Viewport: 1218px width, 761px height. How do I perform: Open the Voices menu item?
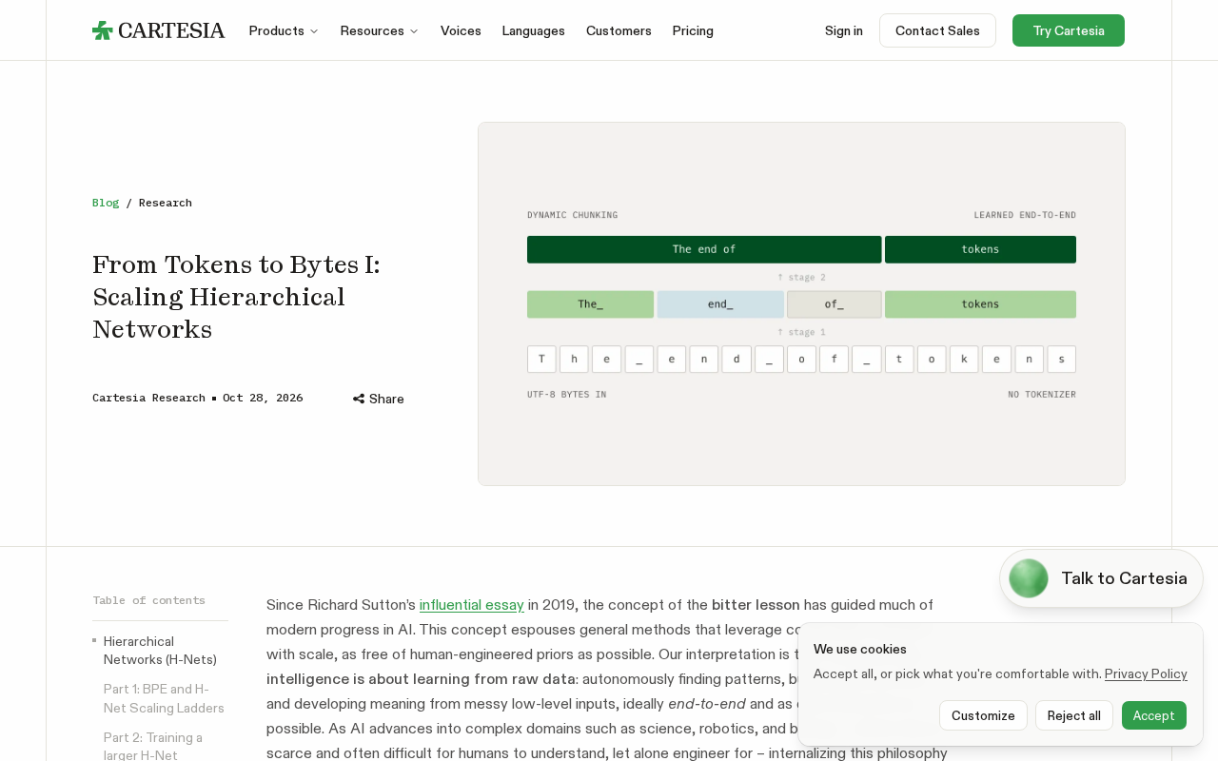tap(461, 30)
